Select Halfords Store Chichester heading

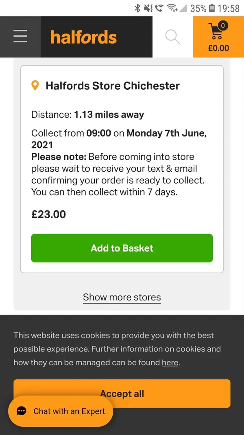(x=113, y=86)
